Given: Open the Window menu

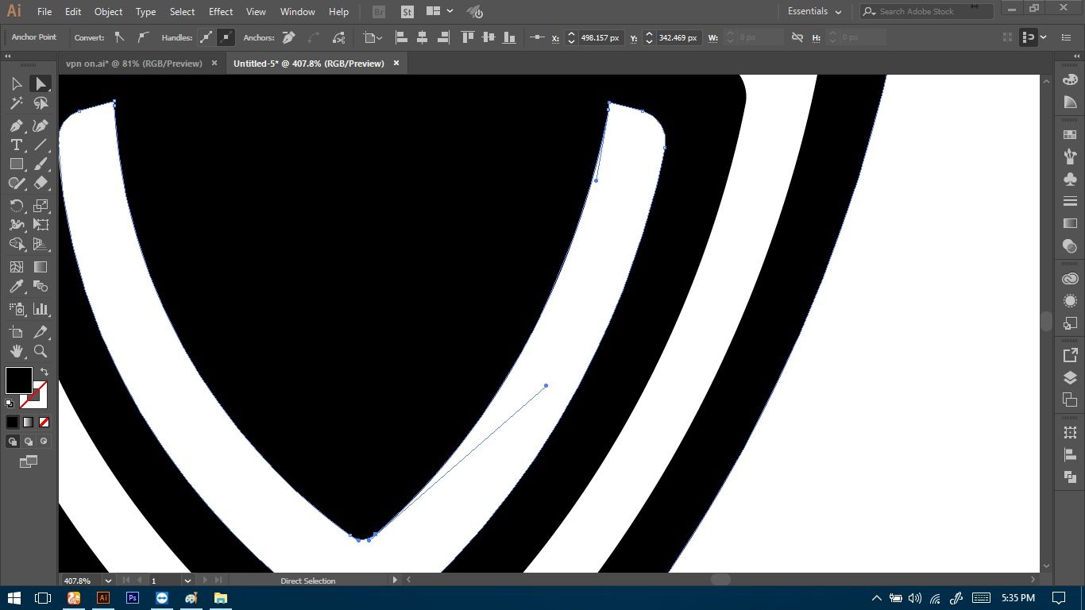Looking at the screenshot, I should coord(298,12).
